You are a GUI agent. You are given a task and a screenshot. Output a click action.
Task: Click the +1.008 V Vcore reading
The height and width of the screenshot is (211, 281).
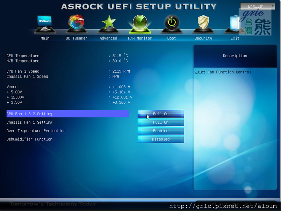121,87
